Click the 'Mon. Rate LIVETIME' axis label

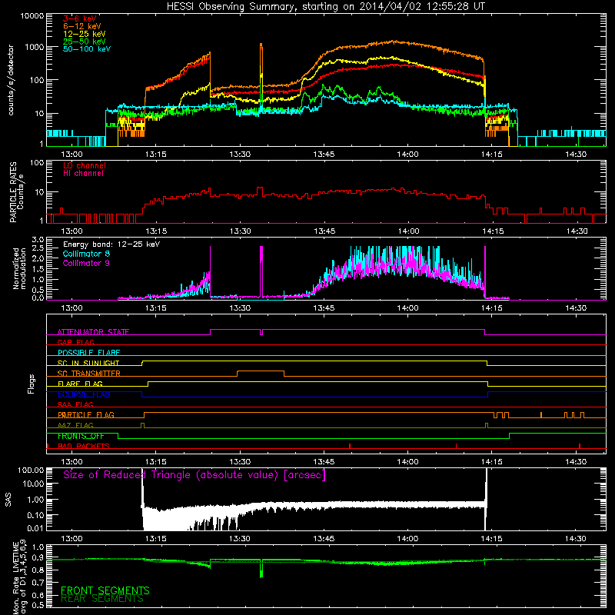15,578
